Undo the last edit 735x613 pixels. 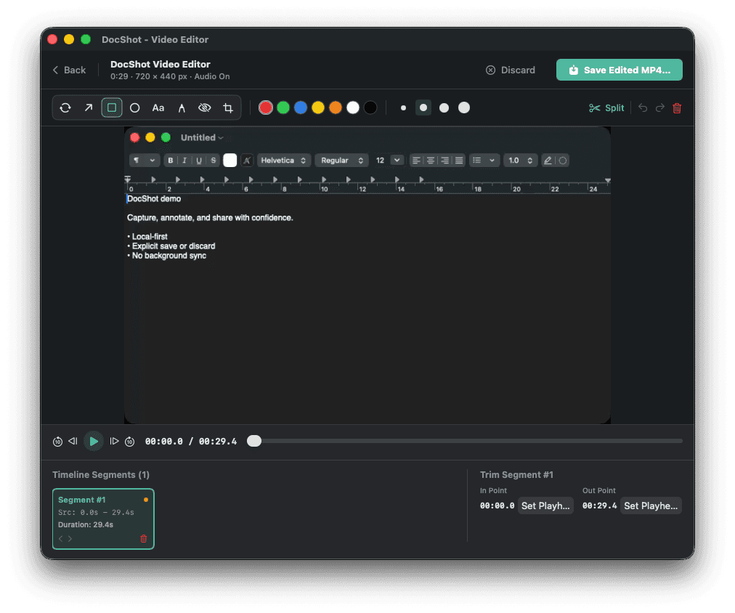[x=643, y=108]
